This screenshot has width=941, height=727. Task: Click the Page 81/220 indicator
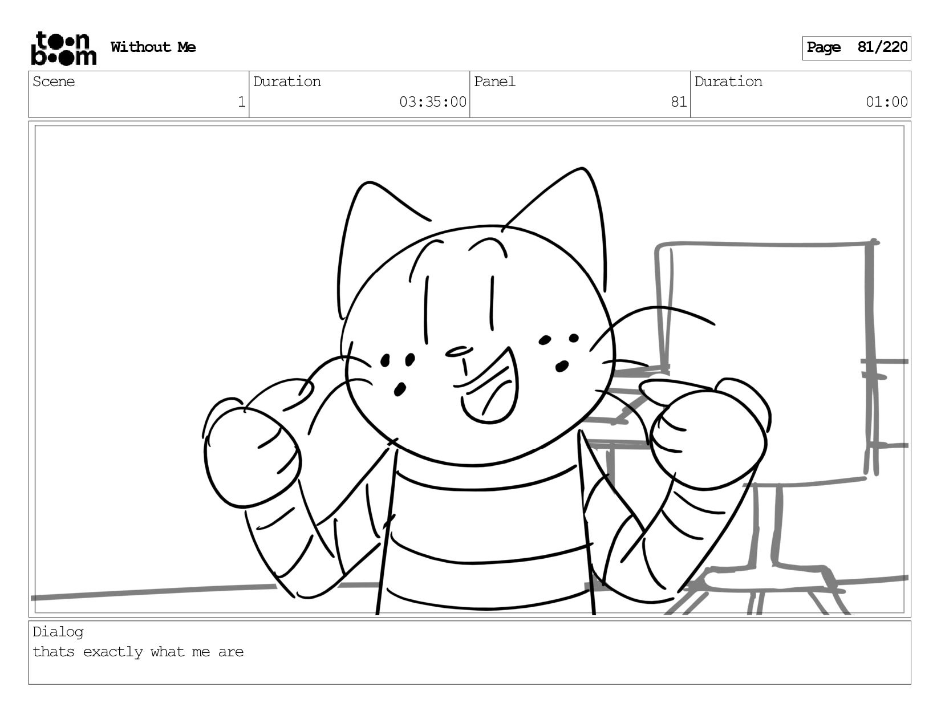pyautogui.click(x=857, y=48)
